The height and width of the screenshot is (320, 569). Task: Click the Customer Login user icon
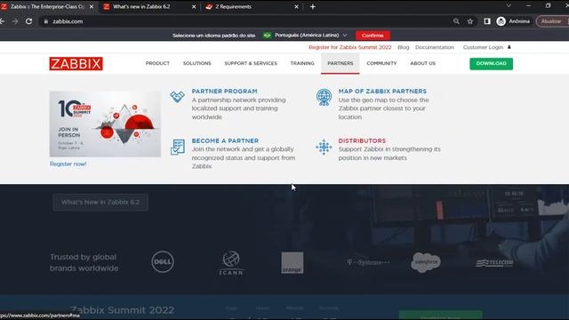pyautogui.click(x=509, y=47)
